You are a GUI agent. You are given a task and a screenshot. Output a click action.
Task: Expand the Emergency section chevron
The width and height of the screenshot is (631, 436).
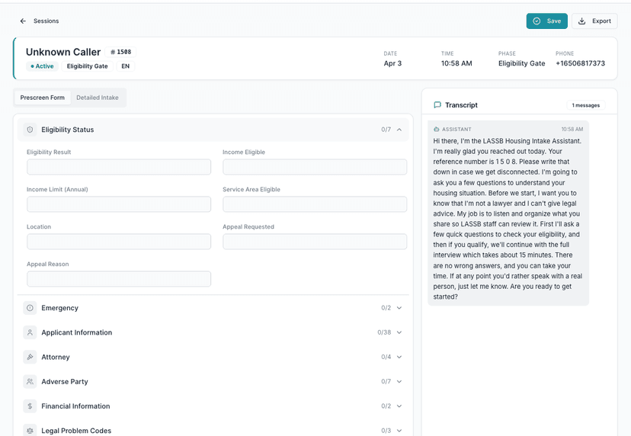[399, 308]
